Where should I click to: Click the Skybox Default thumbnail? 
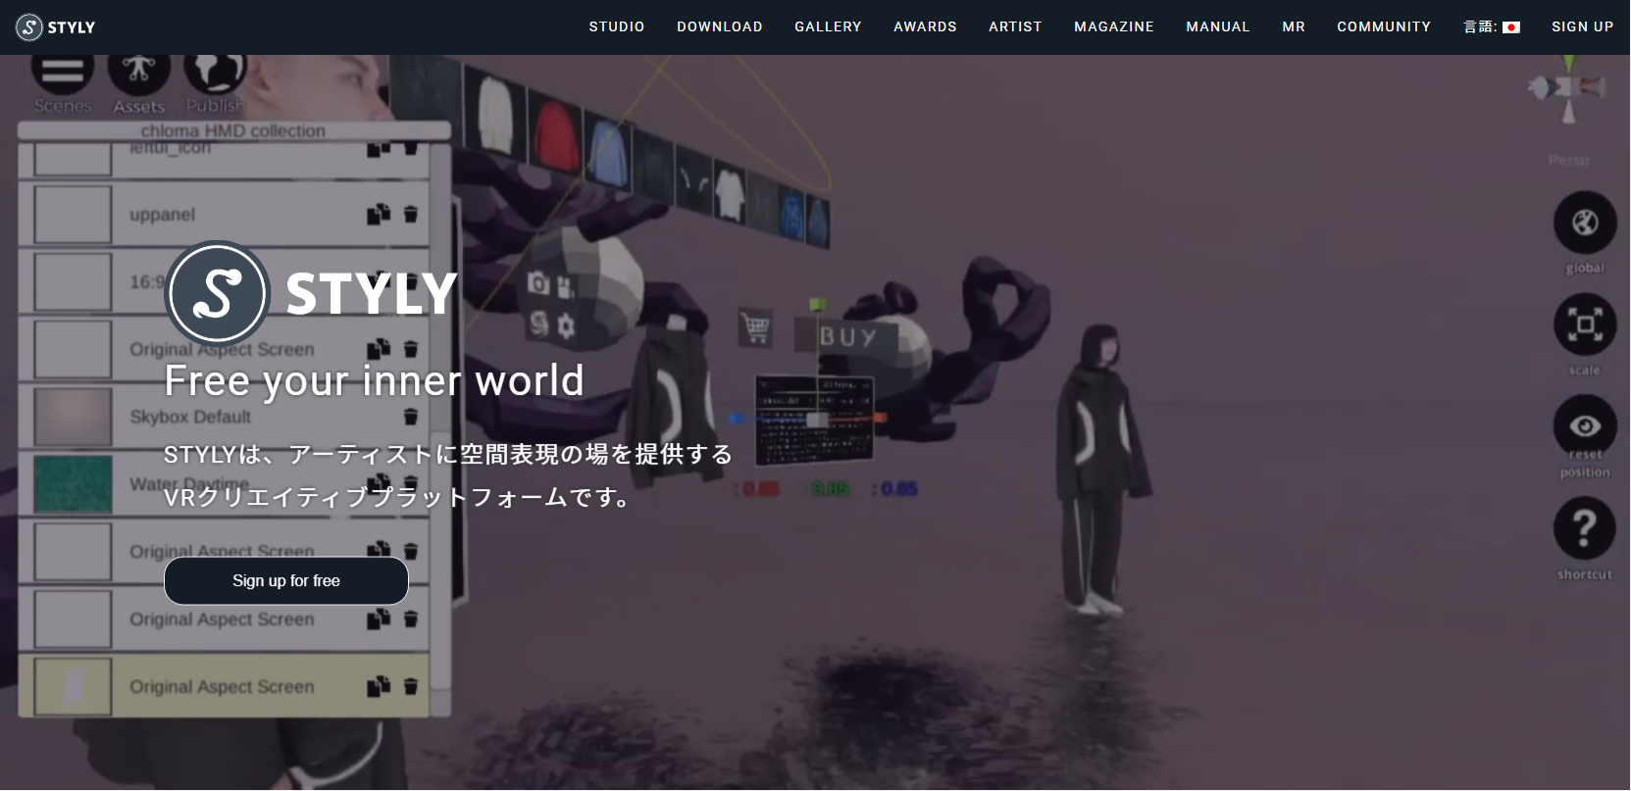pos(73,417)
